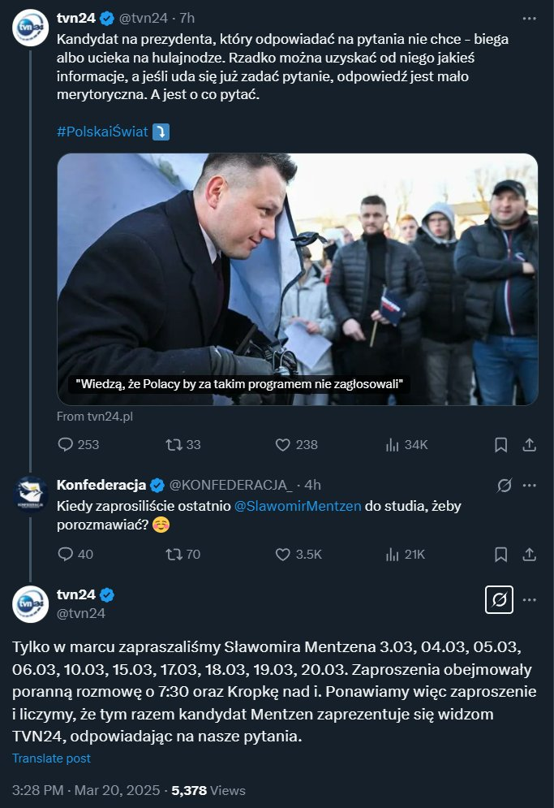The image size is (554, 808).
Task: Repost the Konfederacja reply
Action: click(x=173, y=554)
